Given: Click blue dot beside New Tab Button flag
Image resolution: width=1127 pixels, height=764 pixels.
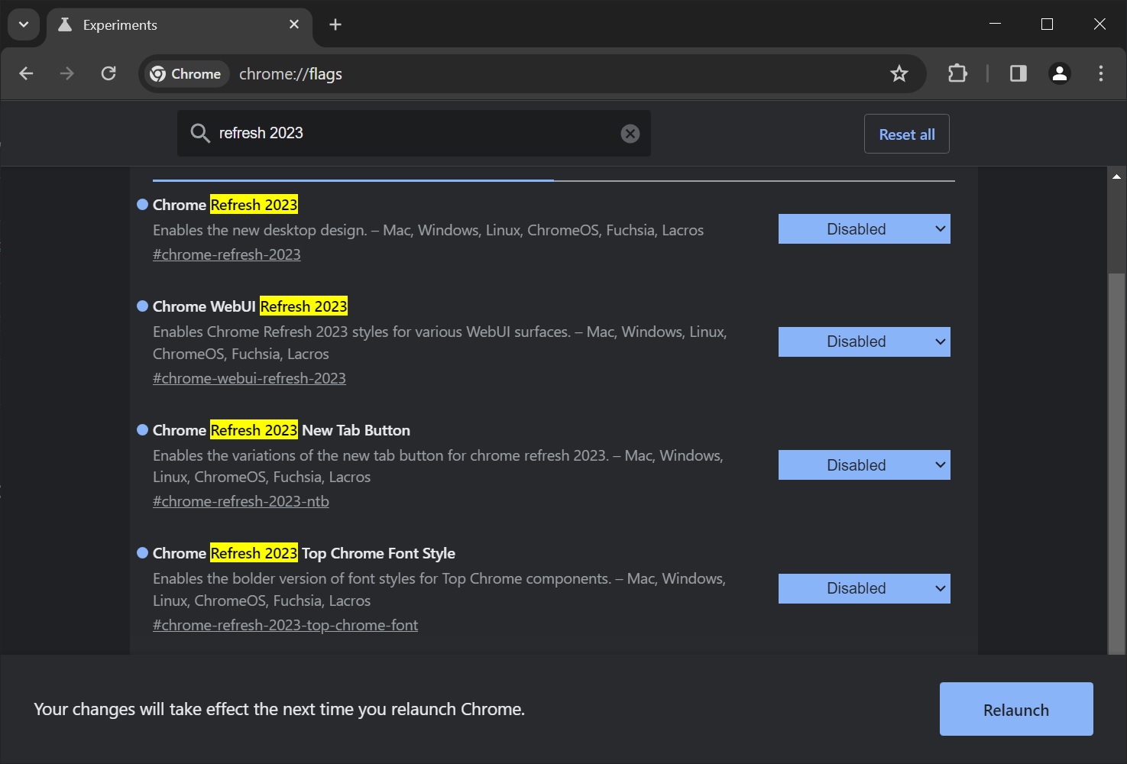Looking at the screenshot, I should (142, 430).
